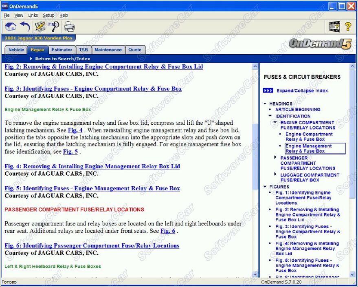This screenshot has width=358, height=287.
Task: Click the blue Back arrow icon
Action: point(25,27)
